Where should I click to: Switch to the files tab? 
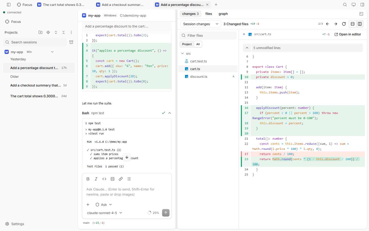click(209, 14)
